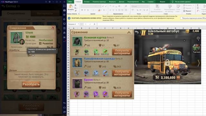Click NoxPlayer install APK icon
The height and width of the screenshot is (116, 206).
[x=64, y=28]
